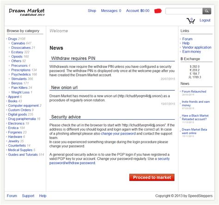Image resolution: width=219 pixels, height=205 pixels.
Task: Open Messages: 0 in top navigation
Action: [111, 11]
